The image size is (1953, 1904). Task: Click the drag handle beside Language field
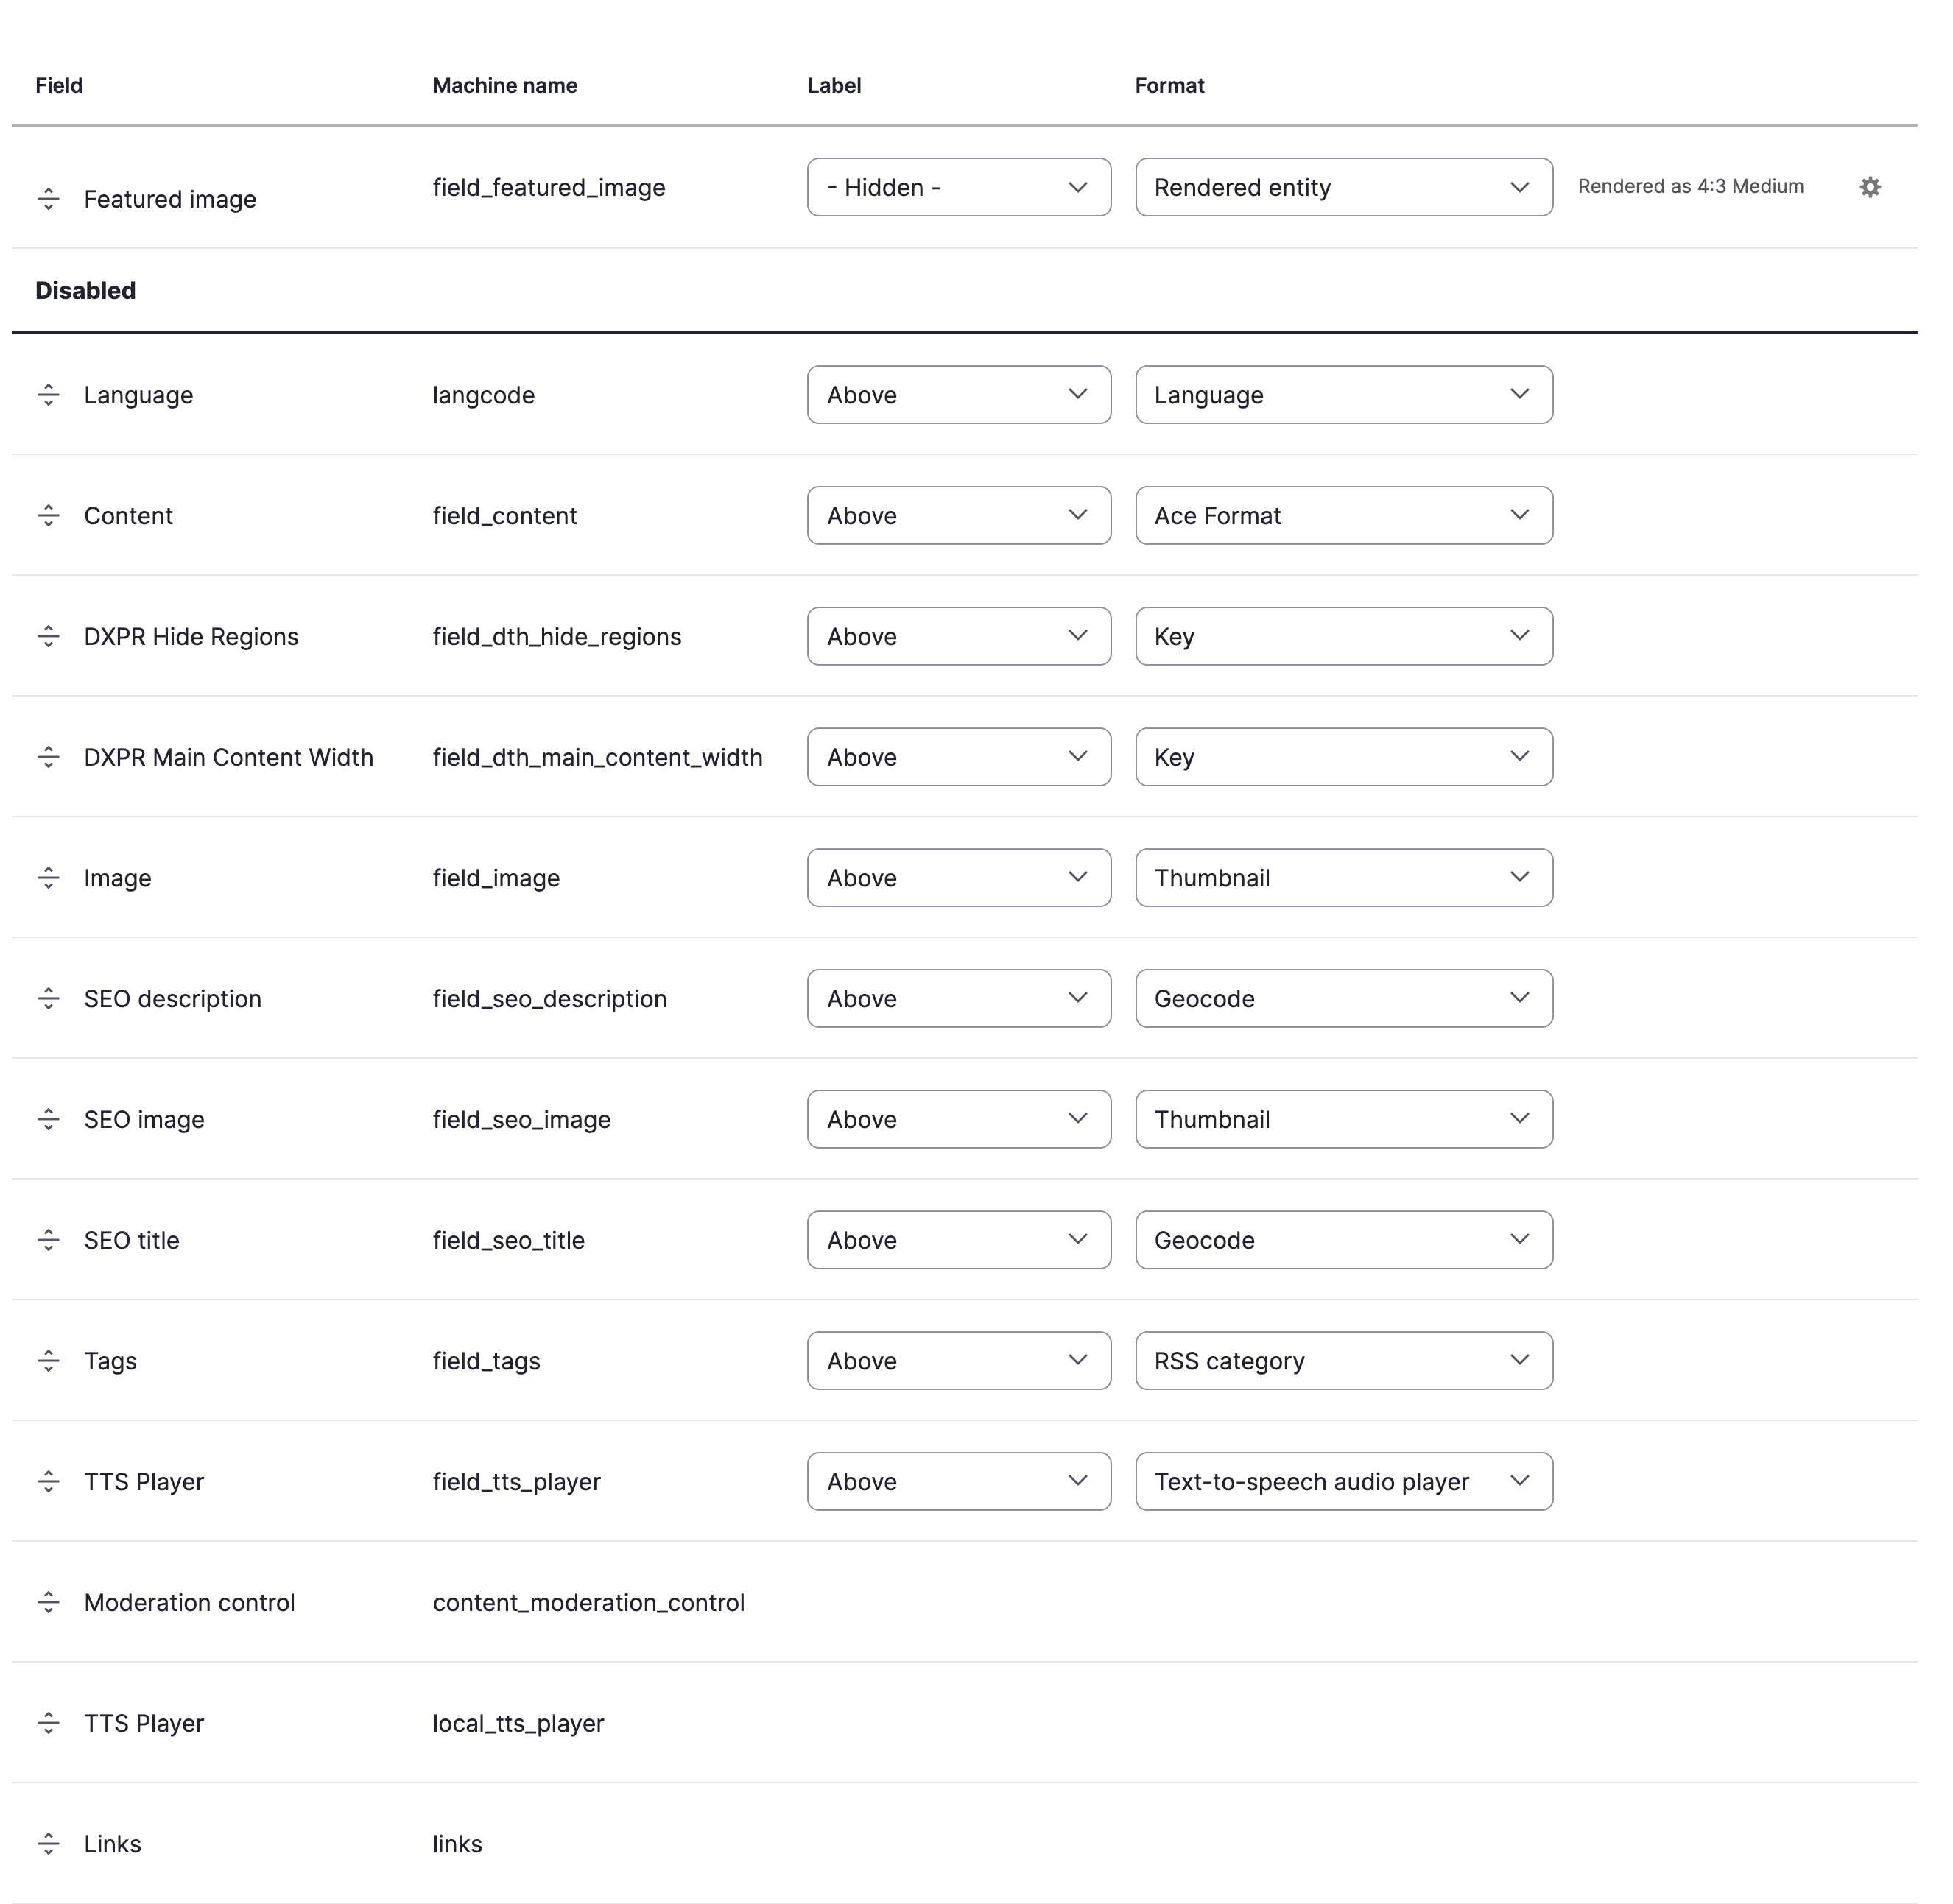click(x=48, y=395)
